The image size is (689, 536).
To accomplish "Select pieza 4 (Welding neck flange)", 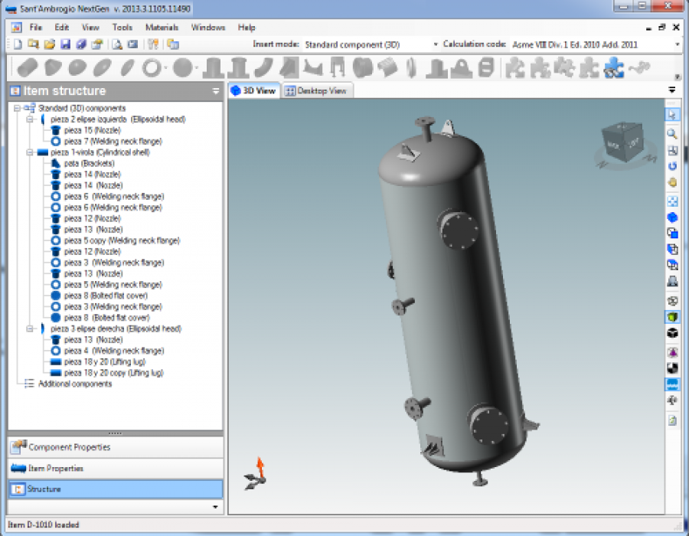I will [x=114, y=351].
